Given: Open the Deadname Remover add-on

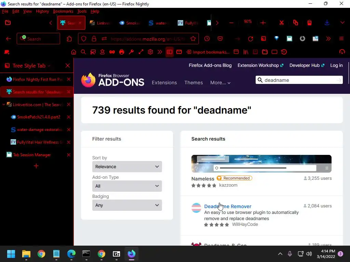Looking at the screenshot, I should (x=228, y=206).
